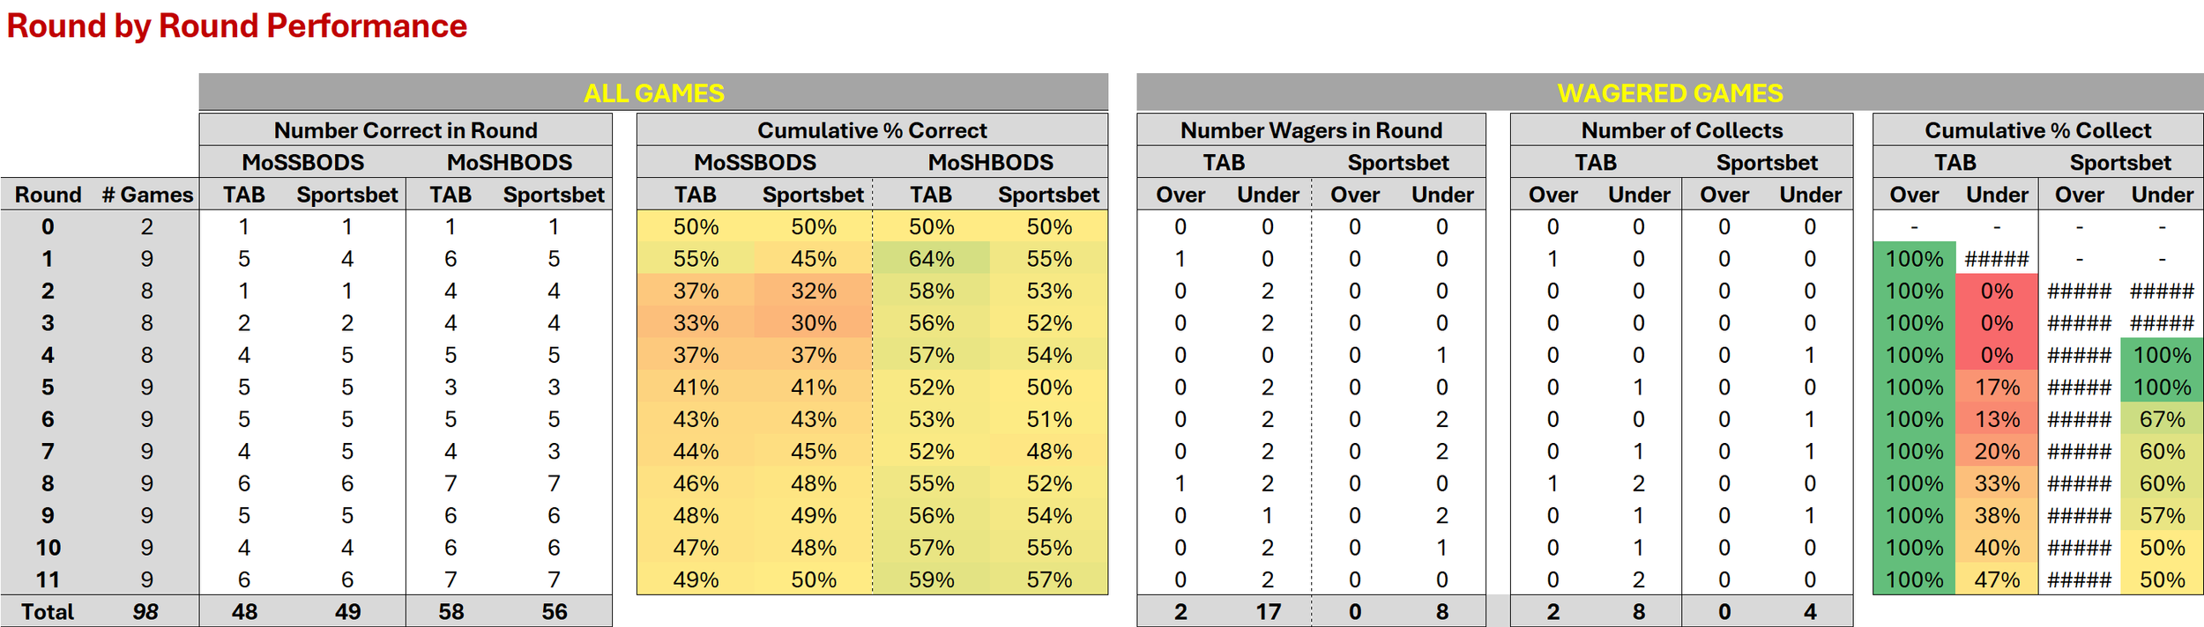Select the Cumulative % Collect header
Viewport: 2204px width, 627px height.
pos(2037,130)
